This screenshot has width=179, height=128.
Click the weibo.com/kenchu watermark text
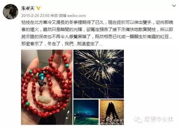pos(111,123)
